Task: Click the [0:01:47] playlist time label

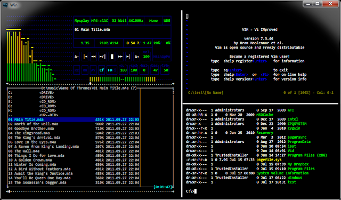Action: point(163,187)
